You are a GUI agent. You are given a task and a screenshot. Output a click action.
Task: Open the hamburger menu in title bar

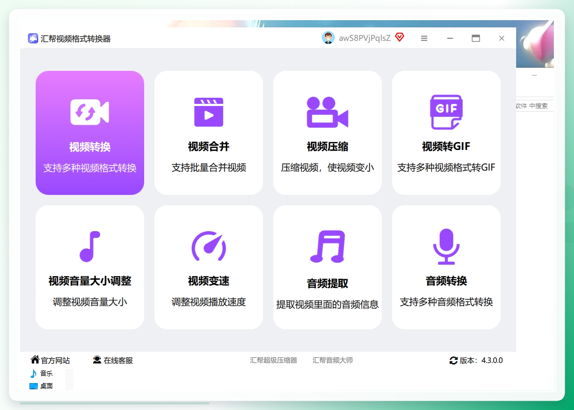click(424, 38)
